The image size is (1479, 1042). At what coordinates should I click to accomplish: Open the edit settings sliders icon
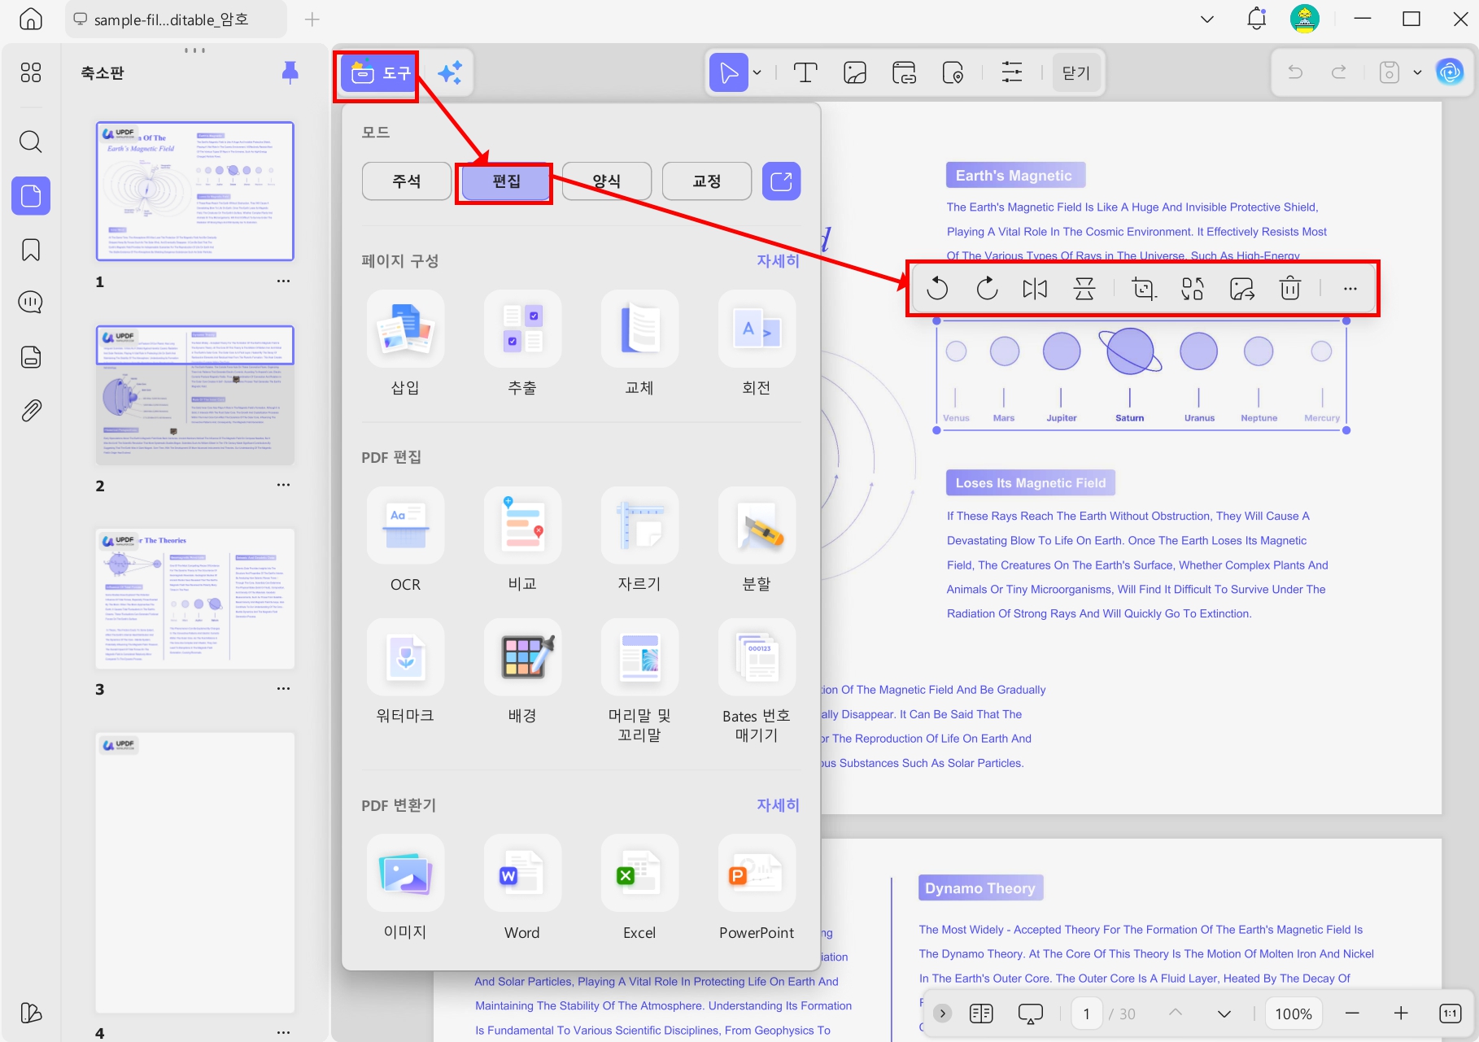coord(1012,73)
